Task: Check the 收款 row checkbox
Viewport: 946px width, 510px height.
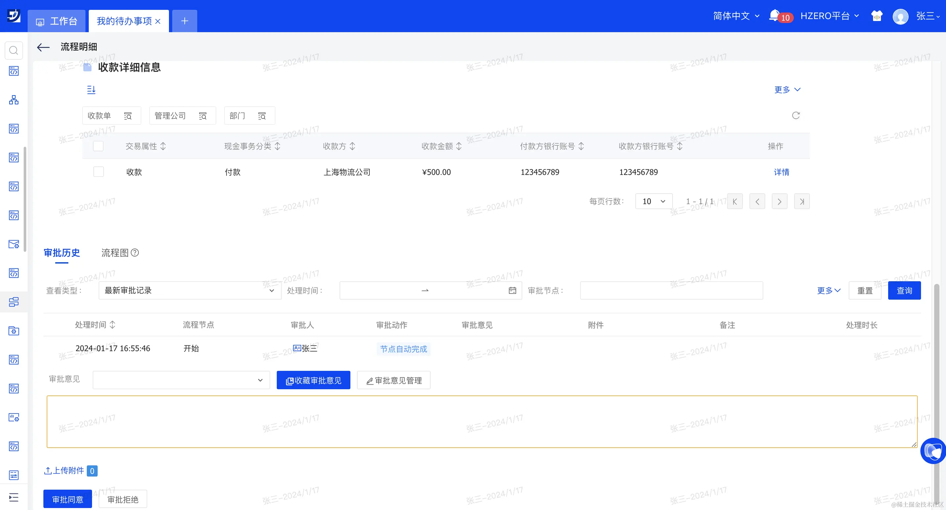Action: pos(98,172)
